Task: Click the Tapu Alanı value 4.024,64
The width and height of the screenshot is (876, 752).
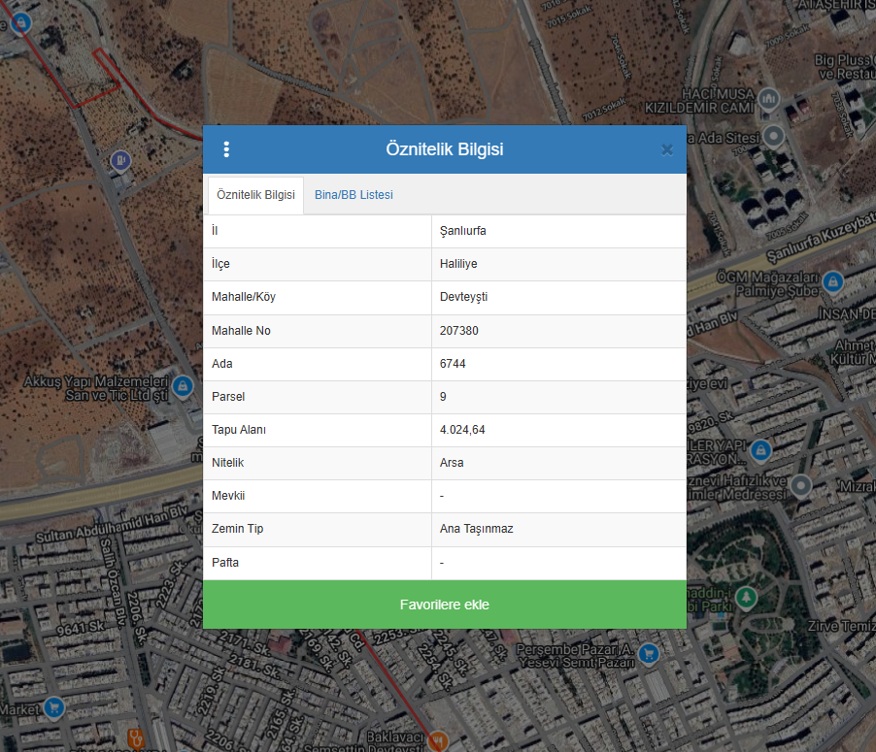Action: coord(462,430)
